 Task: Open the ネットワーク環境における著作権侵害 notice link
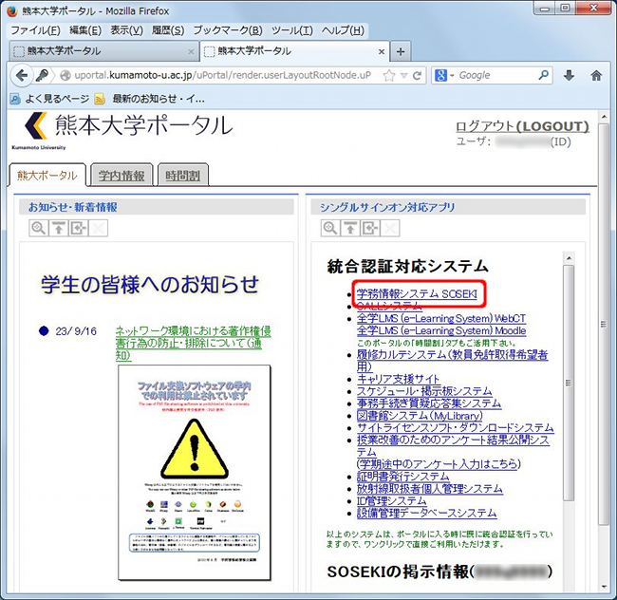[193, 343]
